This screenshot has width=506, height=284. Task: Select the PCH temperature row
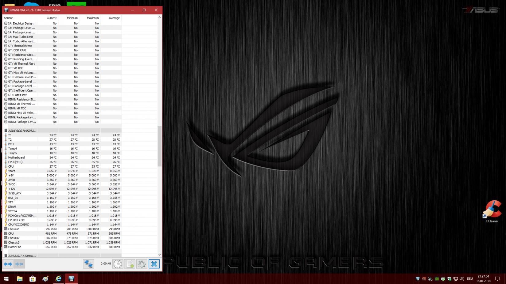(62, 144)
